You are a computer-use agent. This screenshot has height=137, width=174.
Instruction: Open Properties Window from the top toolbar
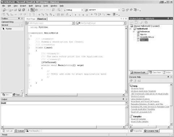pyautogui.click(x=127, y=10)
